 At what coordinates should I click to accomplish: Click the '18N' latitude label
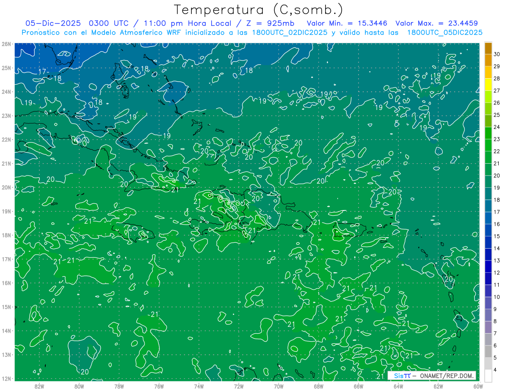point(6,235)
